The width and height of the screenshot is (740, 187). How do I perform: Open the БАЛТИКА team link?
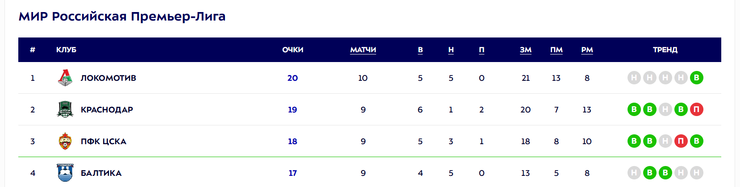[x=101, y=173]
